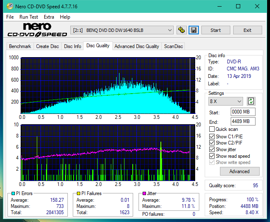Click the Advanced settings button
Screen dimensions: 270x222
[x=239, y=171]
